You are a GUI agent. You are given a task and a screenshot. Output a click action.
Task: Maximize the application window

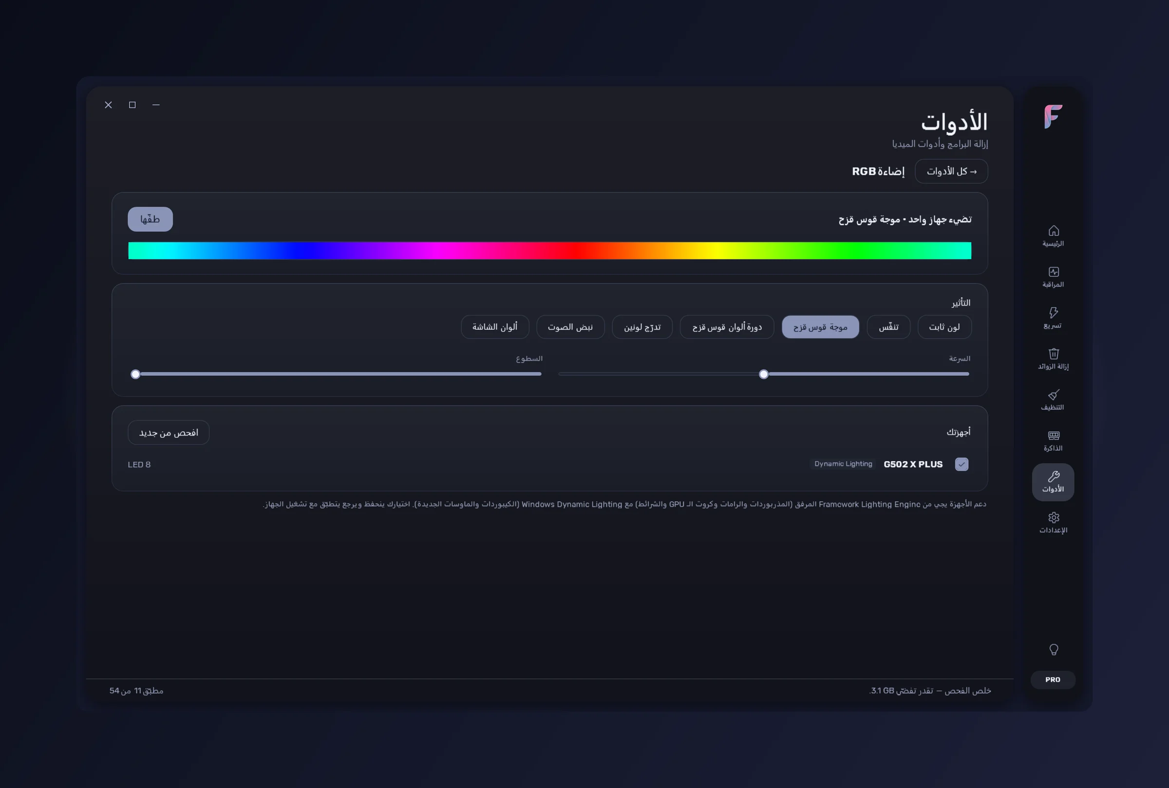pos(132,105)
